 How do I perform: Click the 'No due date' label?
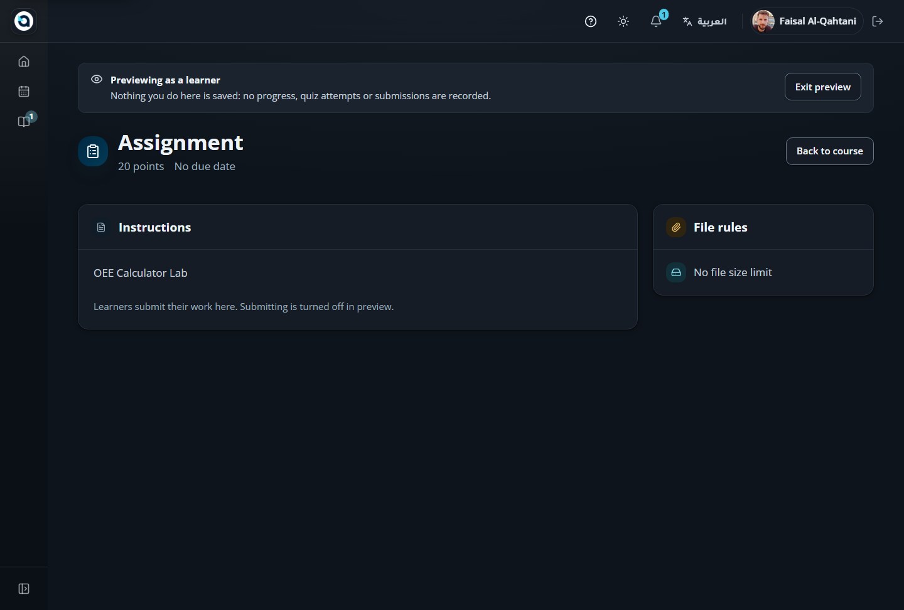(x=205, y=166)
